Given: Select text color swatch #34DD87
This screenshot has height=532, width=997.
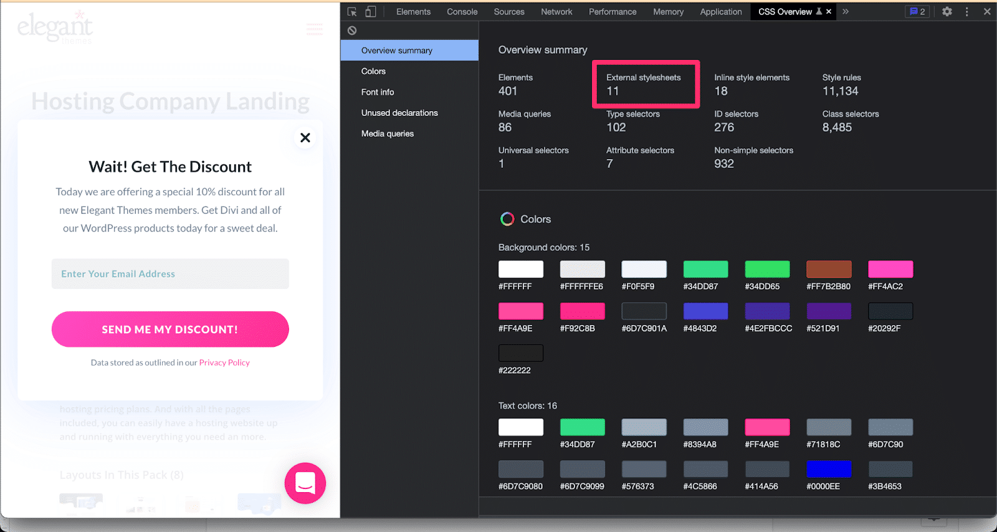Looking at the screenshot, I should point(583,427).
